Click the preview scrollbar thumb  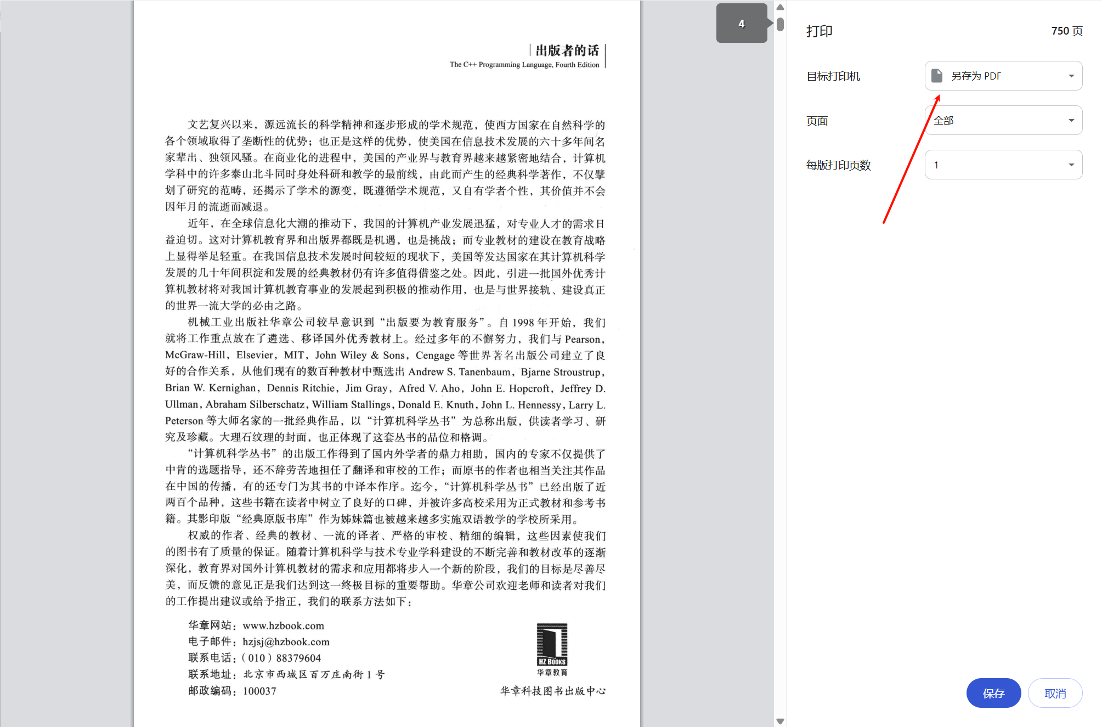click(780, 24)
